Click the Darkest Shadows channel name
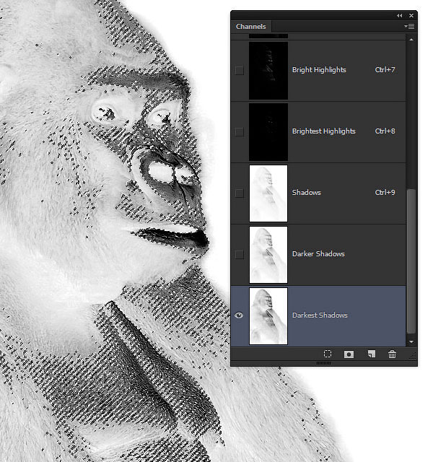433x462 pixels. pos(320,315)
